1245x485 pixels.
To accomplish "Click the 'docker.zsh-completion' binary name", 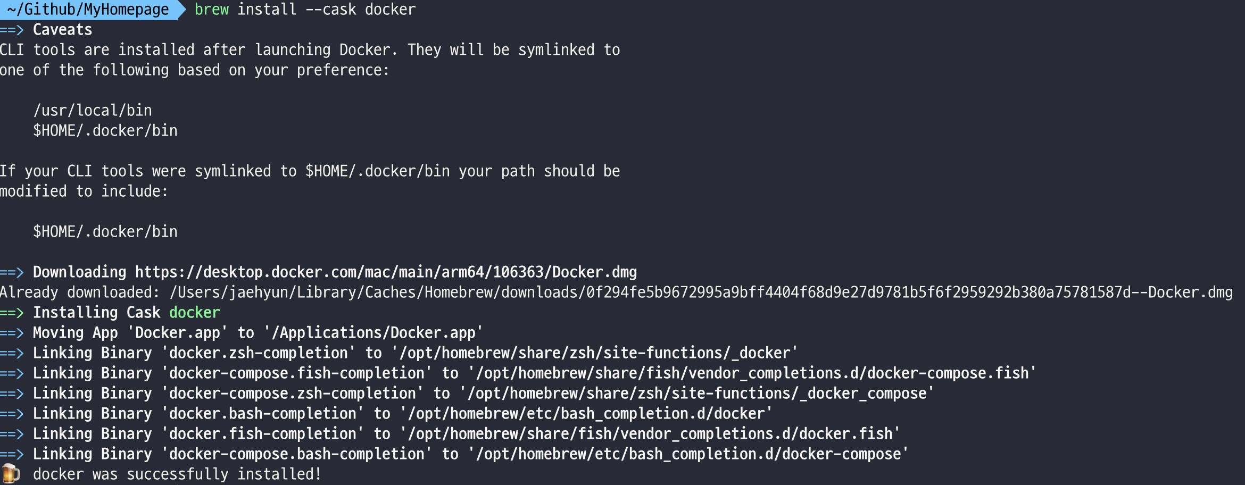I will 259,353.
